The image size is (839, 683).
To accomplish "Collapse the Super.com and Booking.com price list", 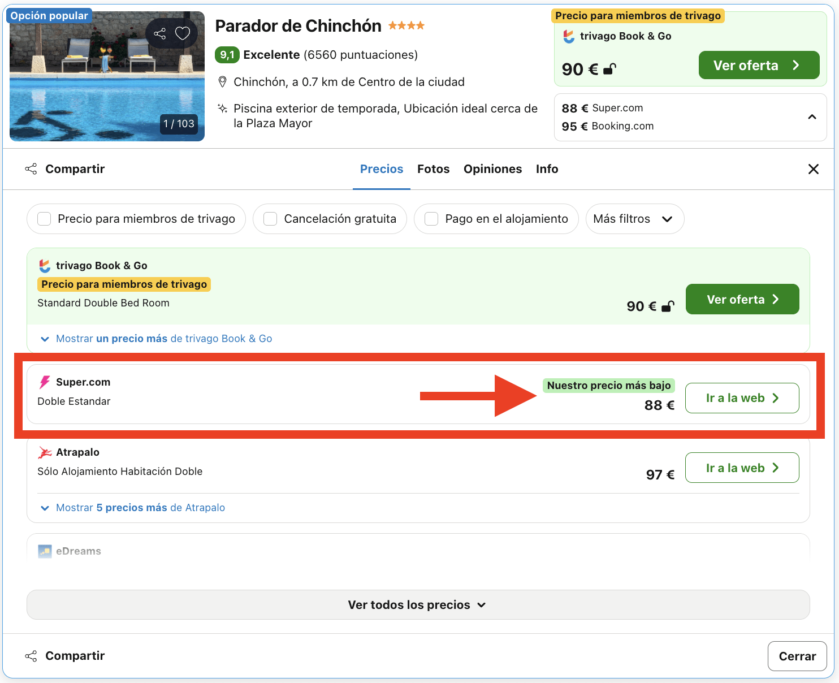I will point(812,117).
